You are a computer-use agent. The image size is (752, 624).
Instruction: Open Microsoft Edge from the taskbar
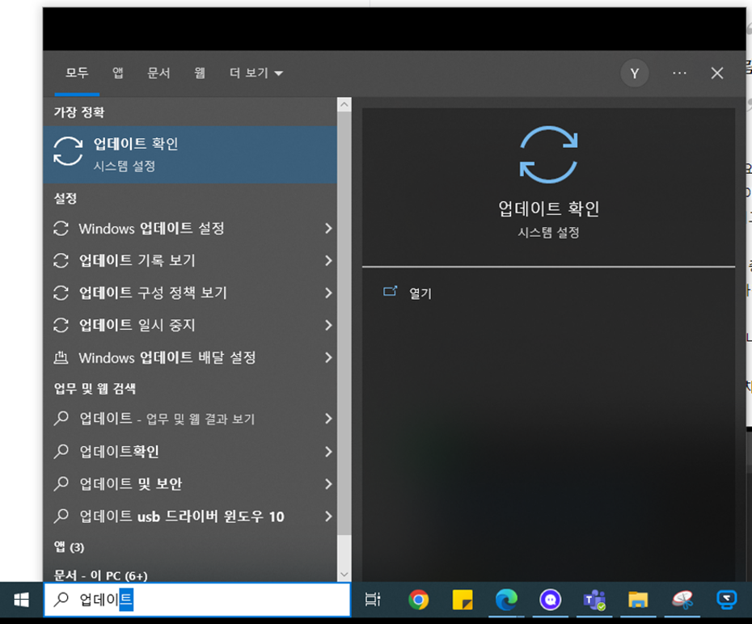(506, 600)
